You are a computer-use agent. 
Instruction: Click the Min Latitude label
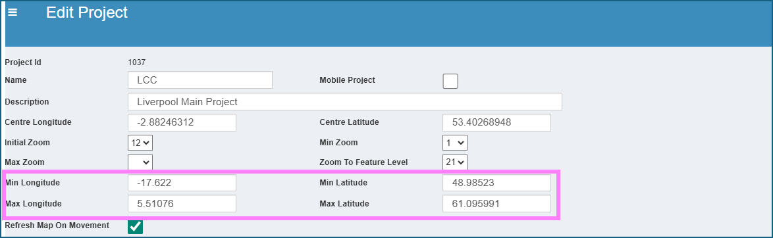tap(343, 183)
